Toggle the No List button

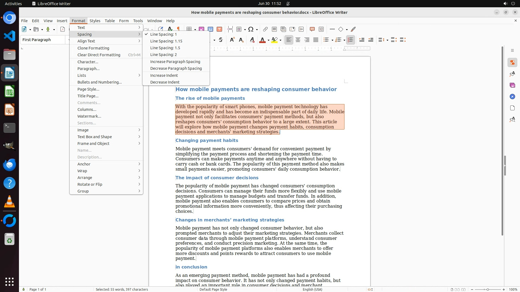[x=350, y=40]
